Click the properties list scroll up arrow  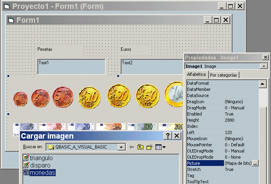tap(263, 84)
